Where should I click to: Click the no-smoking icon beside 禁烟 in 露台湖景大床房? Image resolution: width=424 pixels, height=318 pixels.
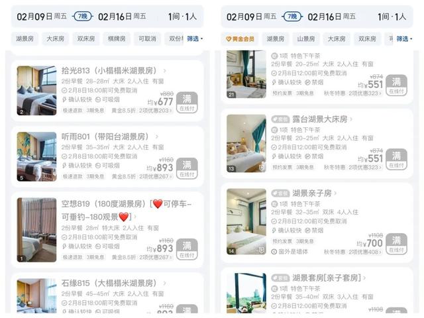pos(307,156)
